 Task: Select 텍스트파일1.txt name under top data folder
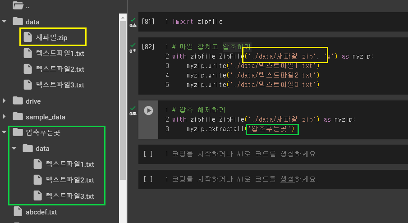pyautogui.click(x=60, y=54)
